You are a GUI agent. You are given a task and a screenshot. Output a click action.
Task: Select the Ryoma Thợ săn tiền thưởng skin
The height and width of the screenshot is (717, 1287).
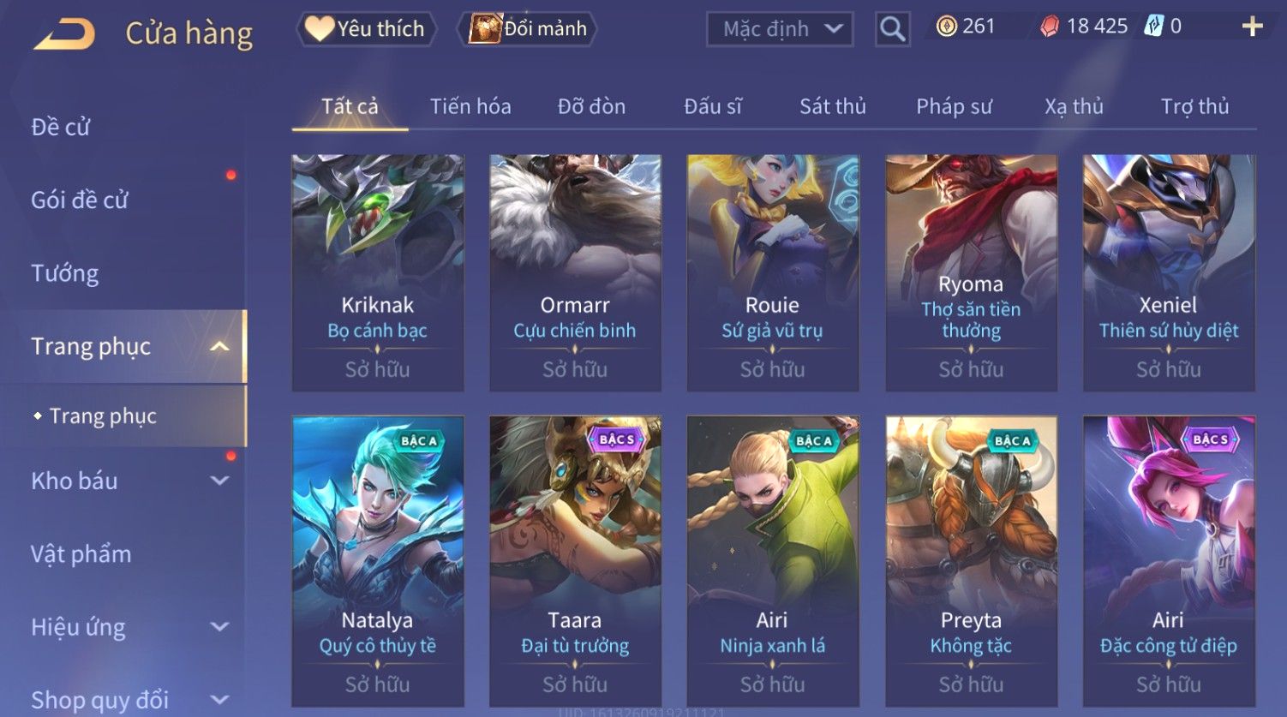971,272
